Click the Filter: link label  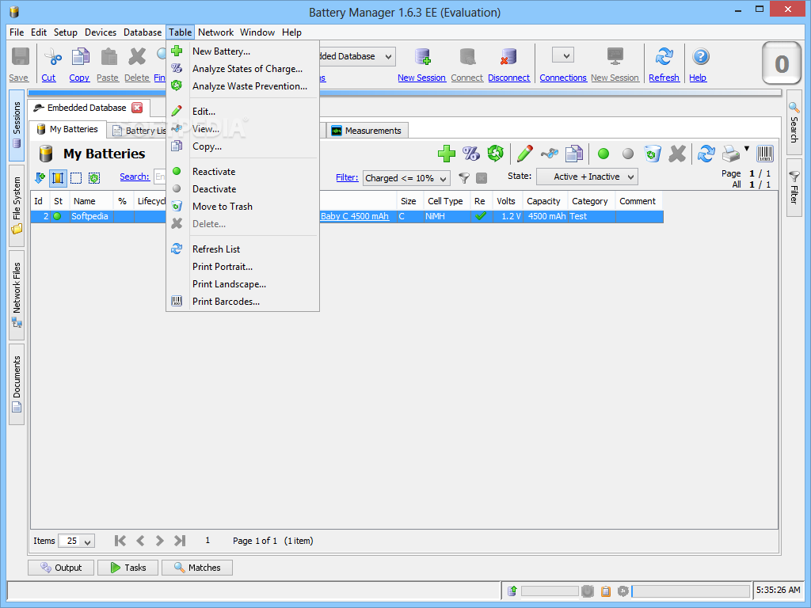tap(347, 178)
